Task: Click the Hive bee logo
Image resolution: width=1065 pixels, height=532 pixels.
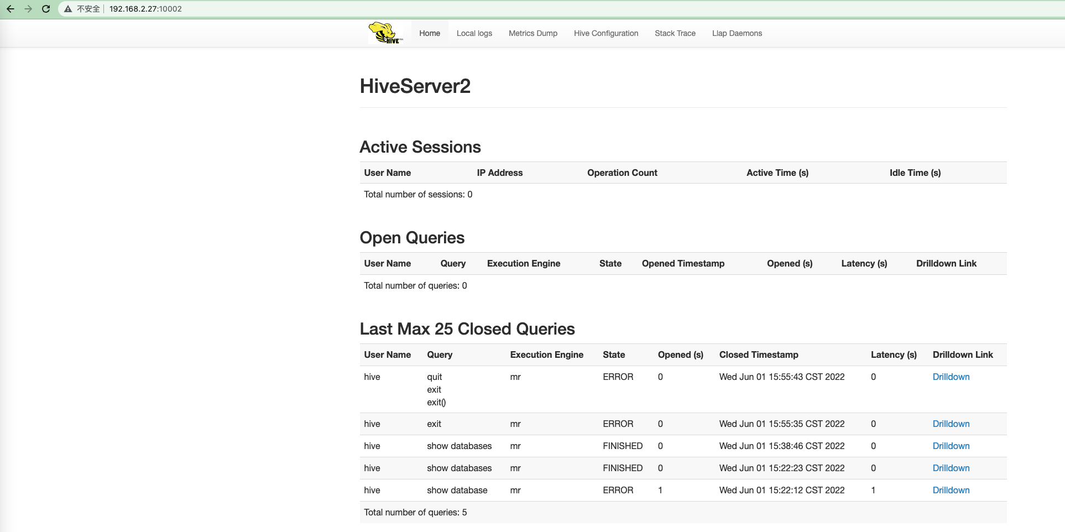Action: [385, 33]
